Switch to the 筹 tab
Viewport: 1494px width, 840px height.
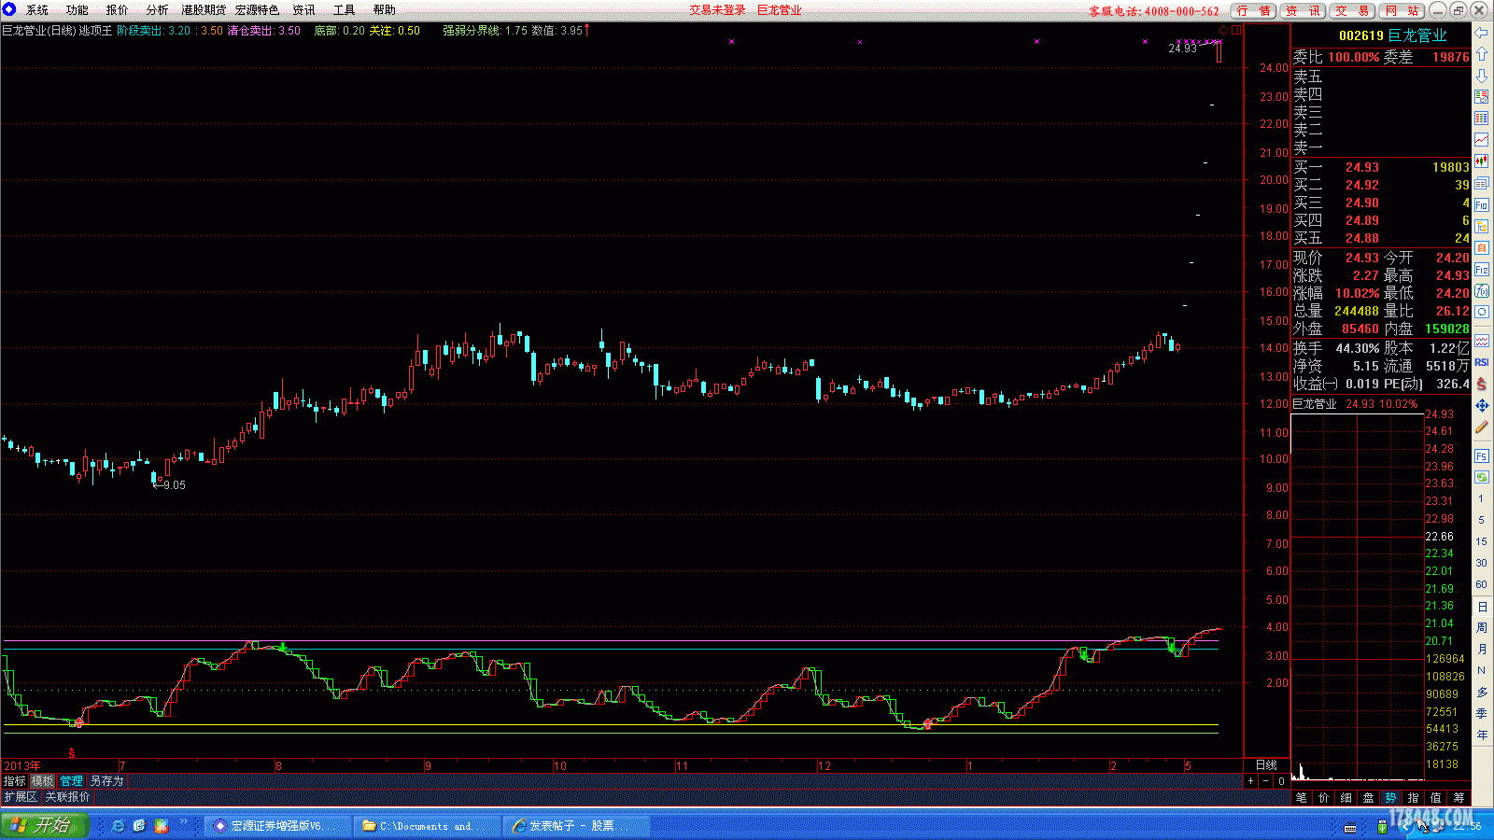(x=1459, y=798)
